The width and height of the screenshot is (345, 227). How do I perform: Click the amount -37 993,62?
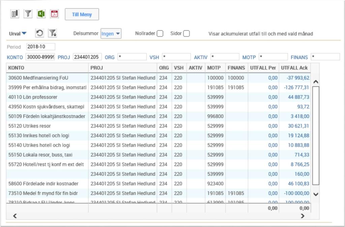click(x=298, y=78)
